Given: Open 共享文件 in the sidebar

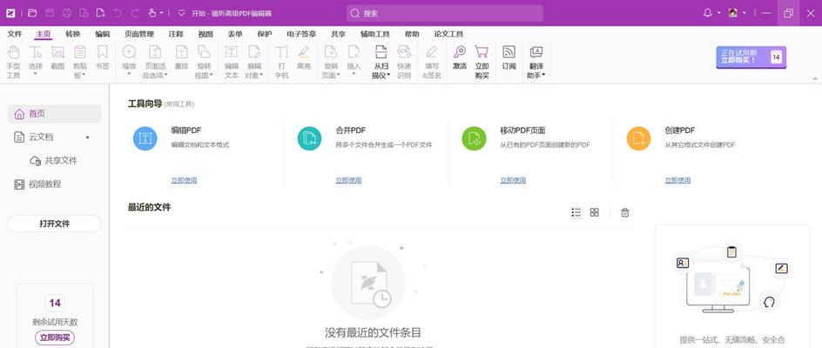Looking at the screenshot, I should [54, 160].
